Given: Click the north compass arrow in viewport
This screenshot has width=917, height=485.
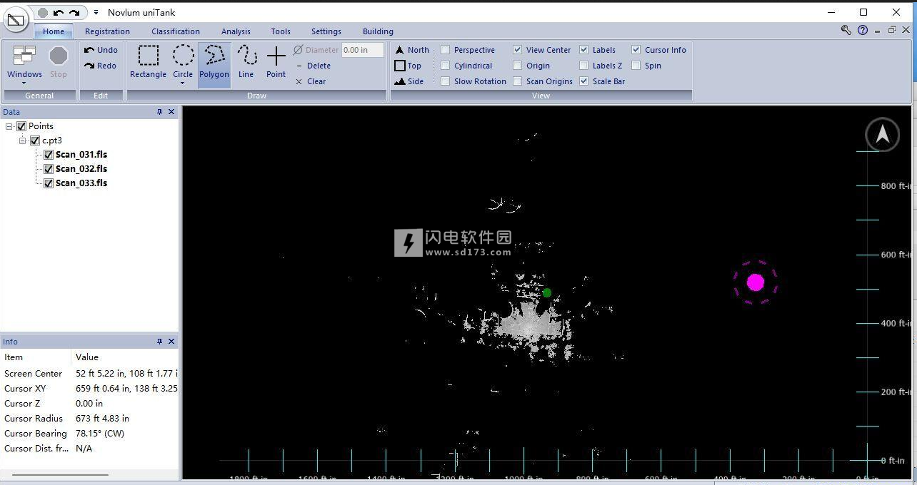Looking at the screenshot, I should pos(883,133).
